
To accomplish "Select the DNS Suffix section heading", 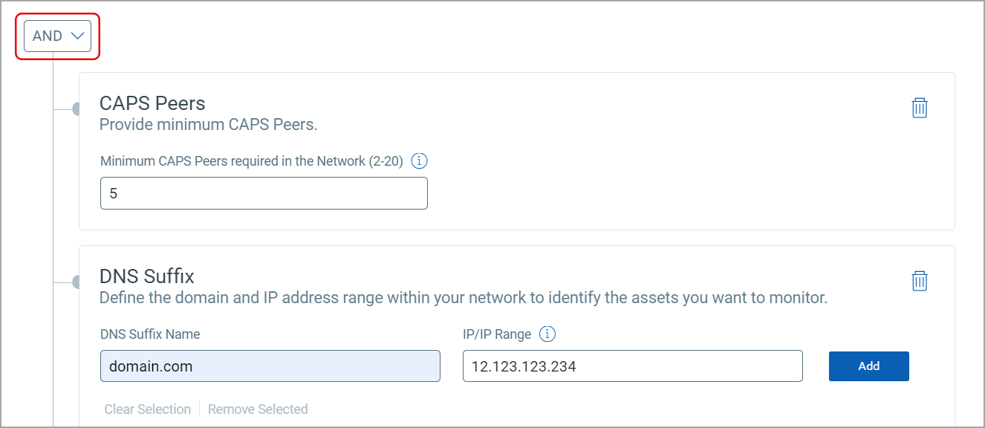I will click(x=147, y=276).
